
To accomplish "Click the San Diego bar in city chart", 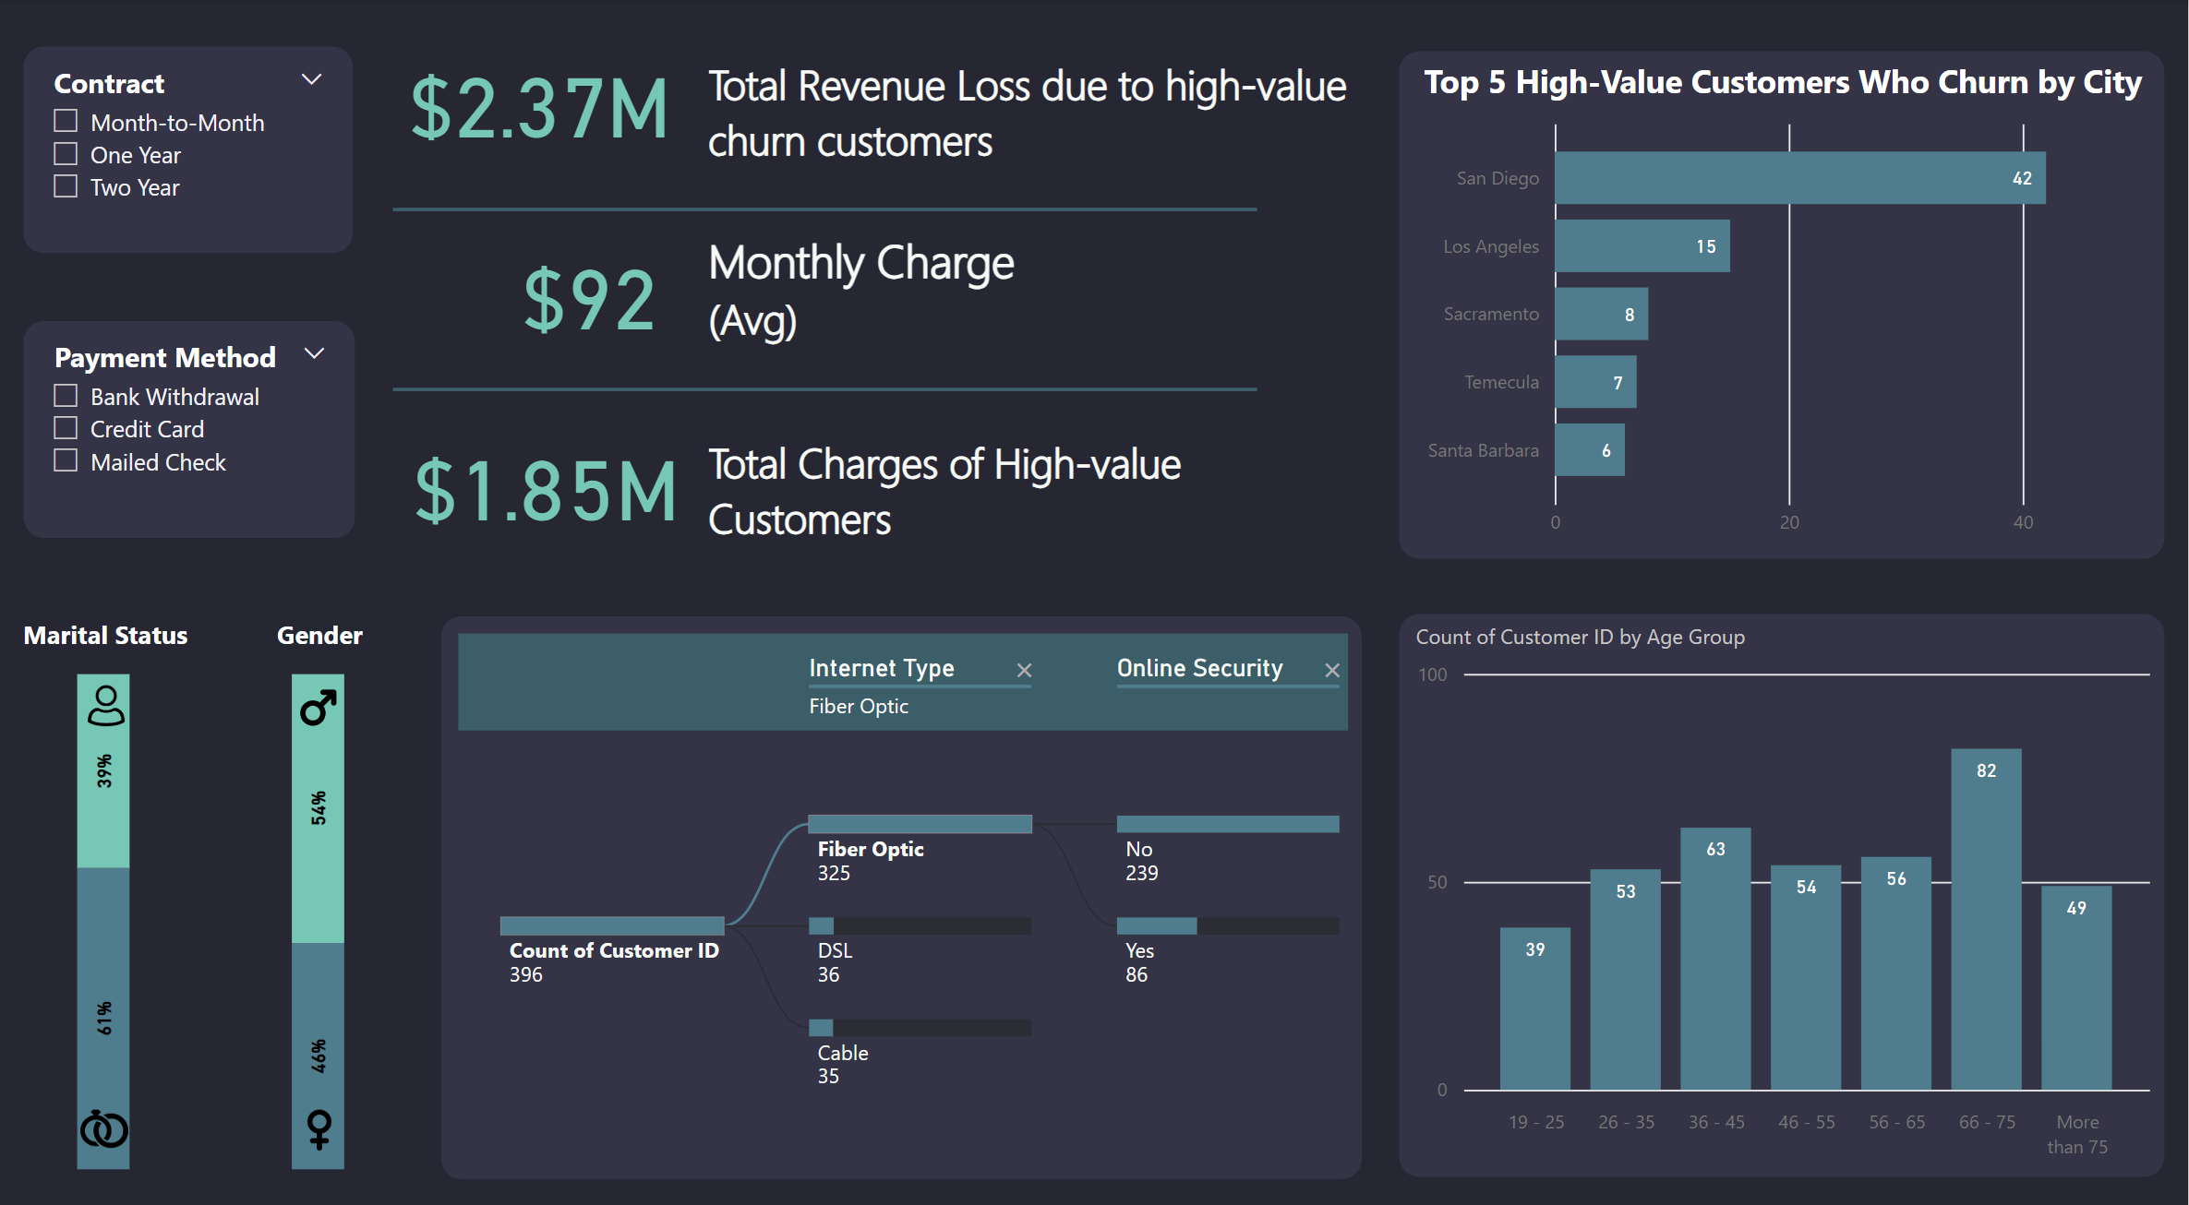I will [1798, 178].
